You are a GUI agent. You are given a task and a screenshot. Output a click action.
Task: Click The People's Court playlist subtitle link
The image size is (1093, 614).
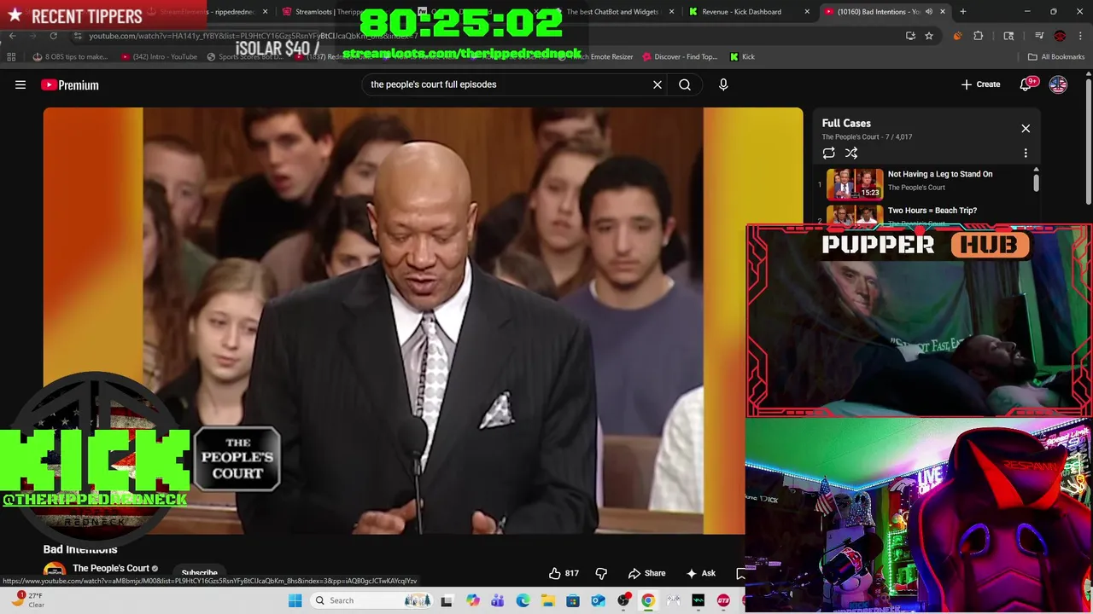(850, 136)
